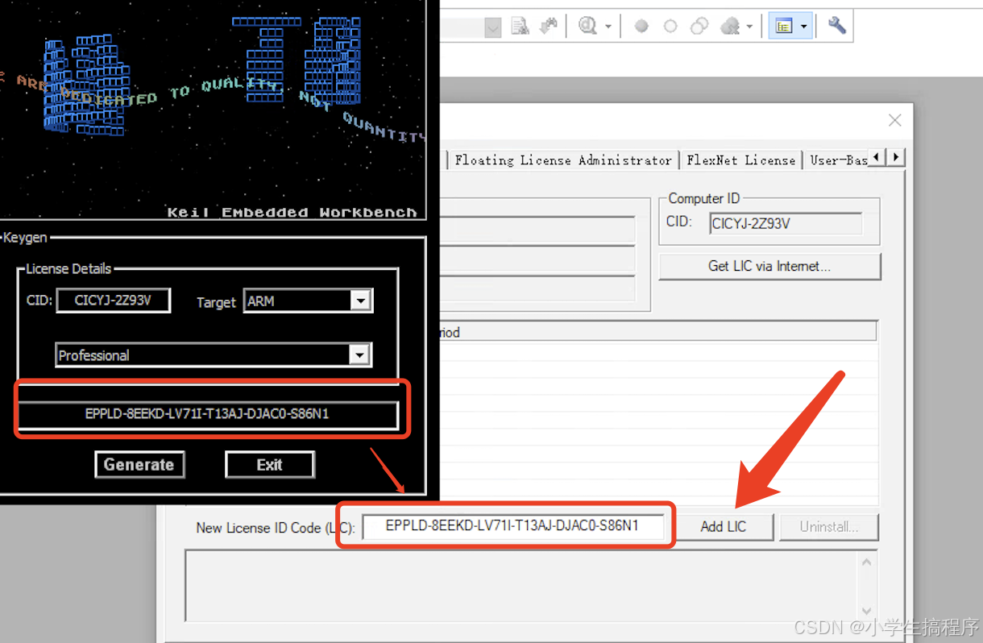This screenshot has height=643, width=983.
Task: Open the Target ARM dropdown in keygen
Action: click(x=359, y=301)
